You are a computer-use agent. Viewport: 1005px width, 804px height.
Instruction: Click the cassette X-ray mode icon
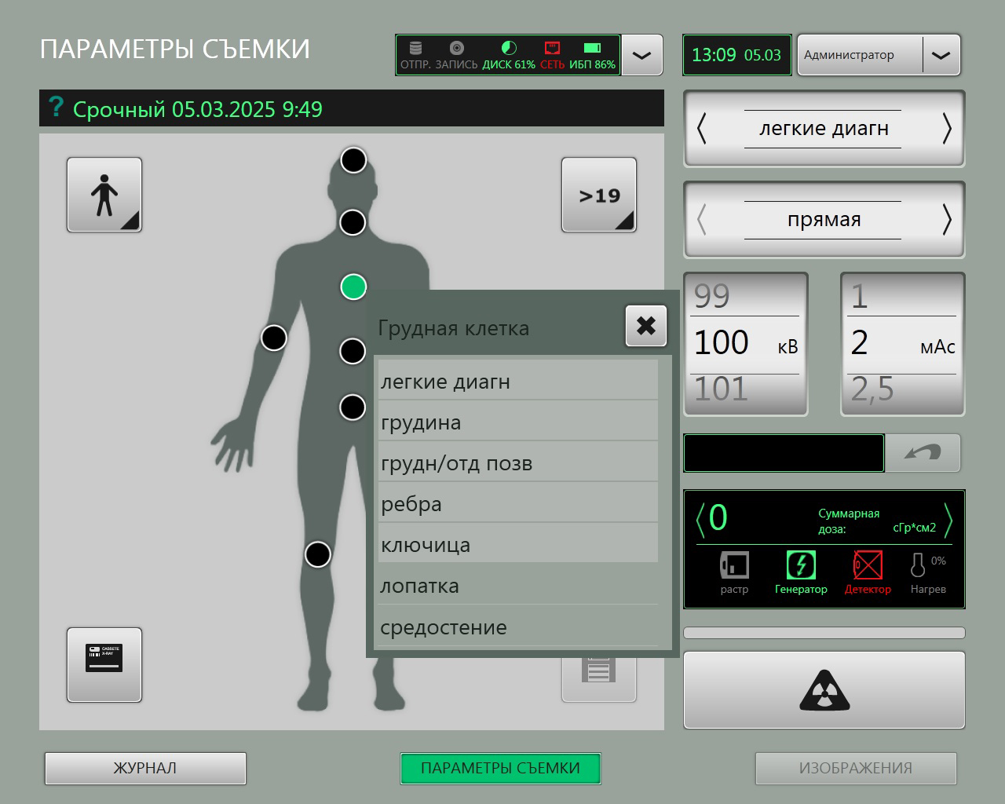coord(104,664)
